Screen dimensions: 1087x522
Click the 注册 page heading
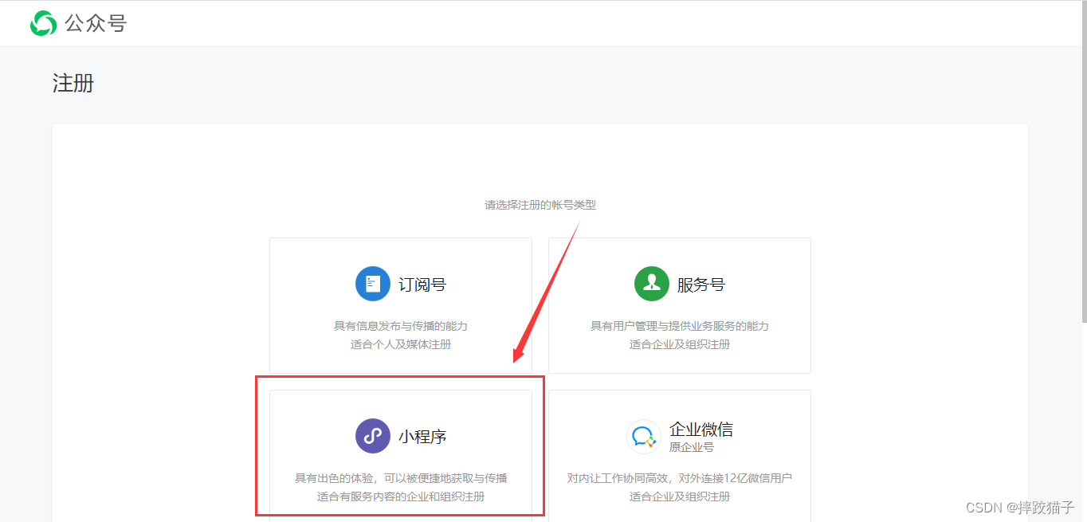[73, 83]
